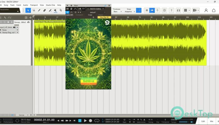Open track inspector wrench icon
The width and height of the screenshot is (219, 125).
tap(5, 17)
